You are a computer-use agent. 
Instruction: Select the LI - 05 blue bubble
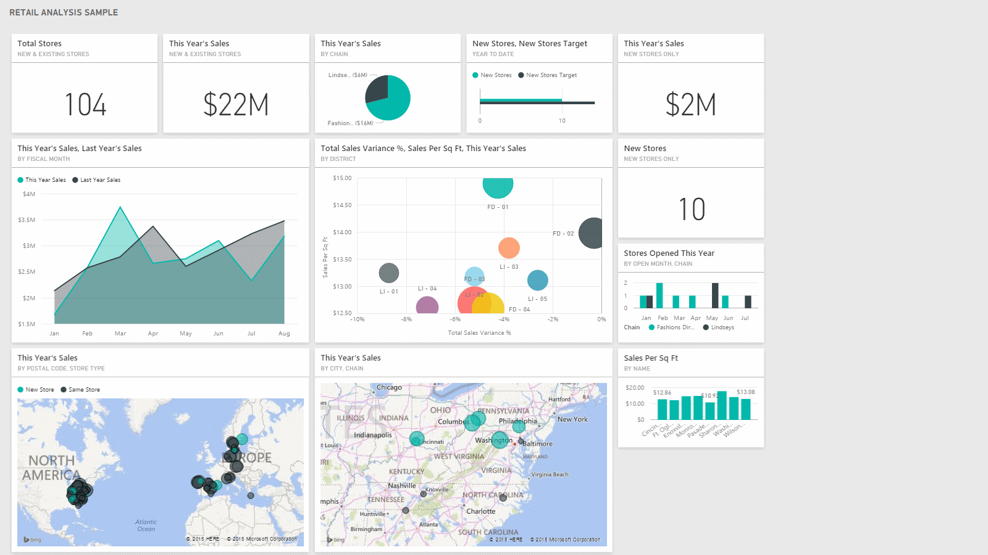click(538, 281)
